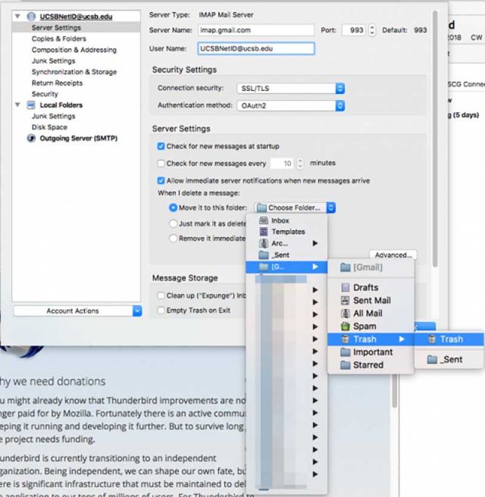Choose Important in Gmail submenu
The image size is (485, 497).
coord(371,352)
